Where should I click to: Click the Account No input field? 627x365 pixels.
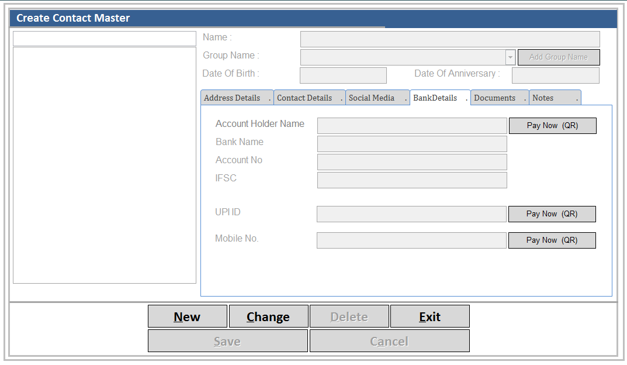pyautogui.click(x=411, y=162)
